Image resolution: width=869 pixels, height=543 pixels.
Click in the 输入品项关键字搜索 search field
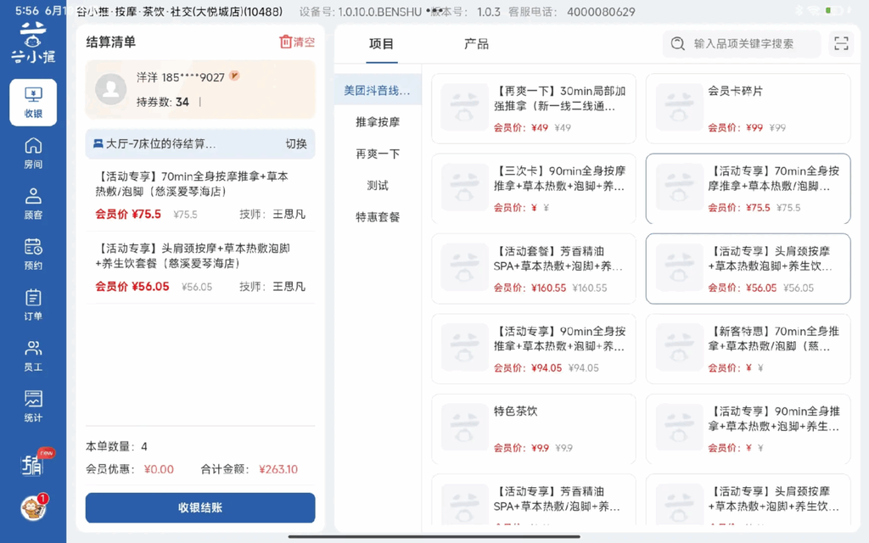(x=742, y=43)
